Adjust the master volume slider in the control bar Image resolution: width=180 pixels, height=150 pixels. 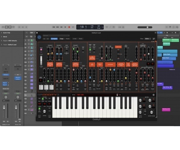[x=145, y=27]
